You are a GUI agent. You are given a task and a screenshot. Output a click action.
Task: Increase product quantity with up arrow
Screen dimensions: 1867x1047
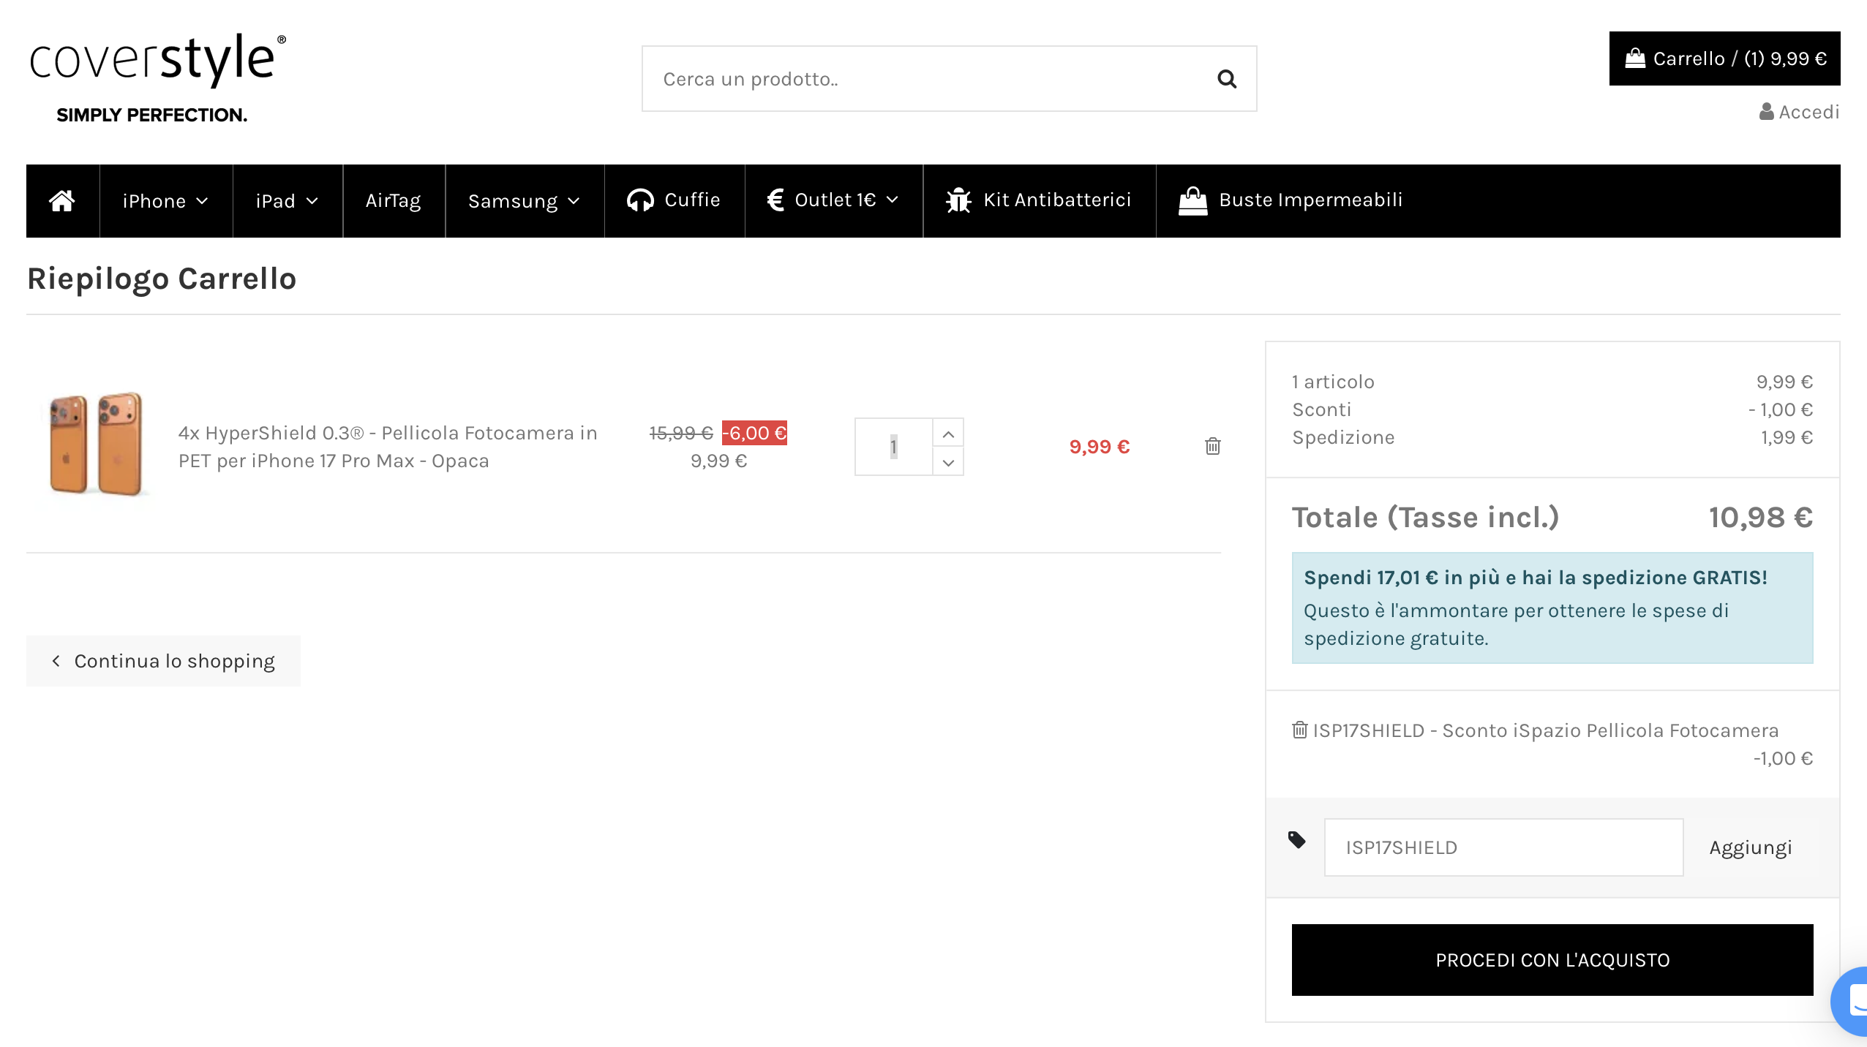coord(948,434)
